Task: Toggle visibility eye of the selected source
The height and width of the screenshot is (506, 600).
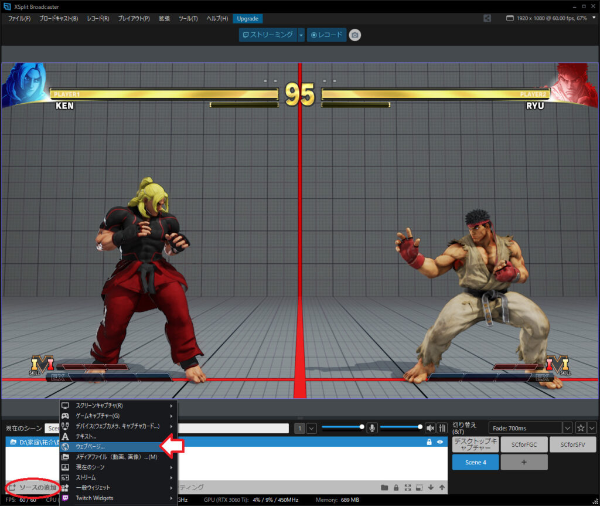Action: pyautogui.click(x=440, y=442)
